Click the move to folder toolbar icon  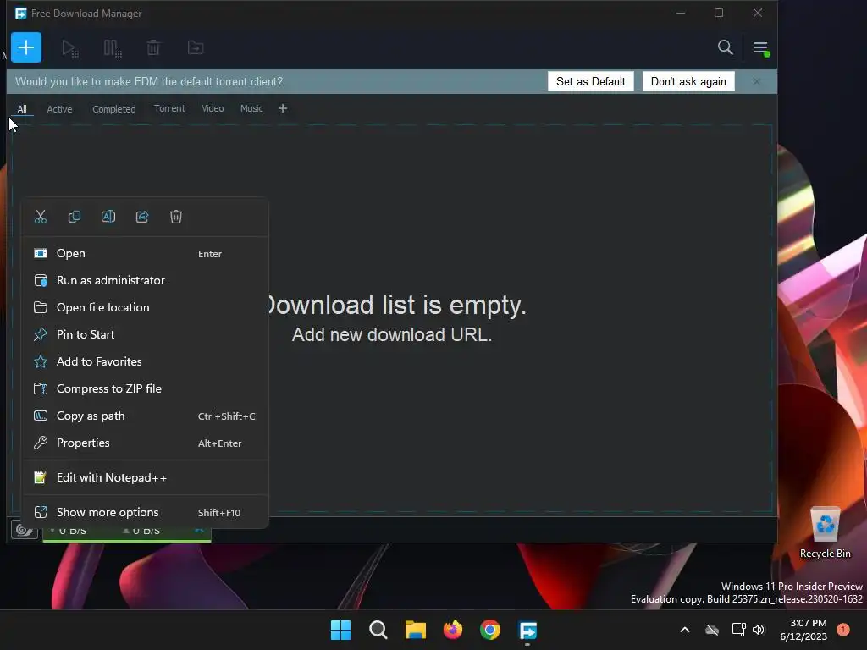(196, 48)
